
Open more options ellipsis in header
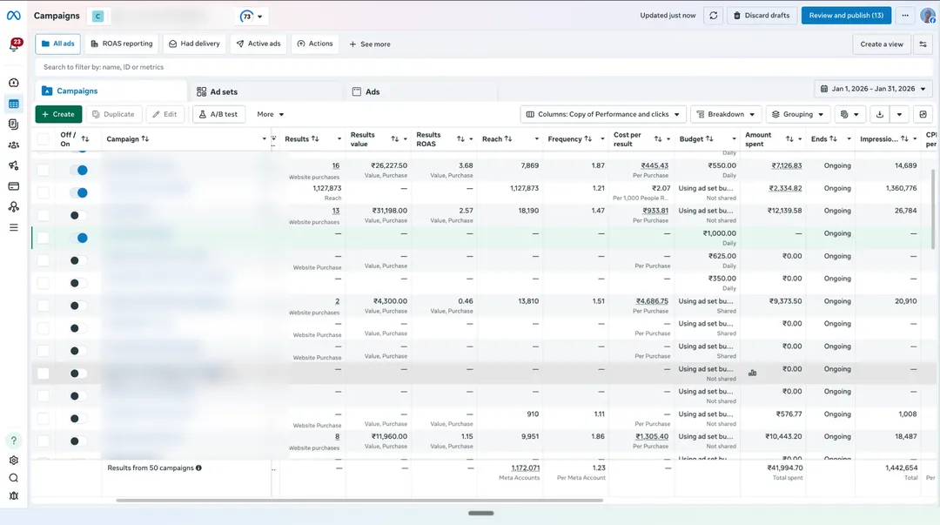coord(905,16)
